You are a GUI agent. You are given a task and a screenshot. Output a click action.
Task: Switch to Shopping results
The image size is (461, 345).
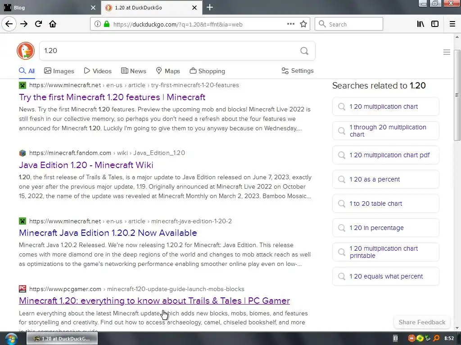(x=207, y=71)
